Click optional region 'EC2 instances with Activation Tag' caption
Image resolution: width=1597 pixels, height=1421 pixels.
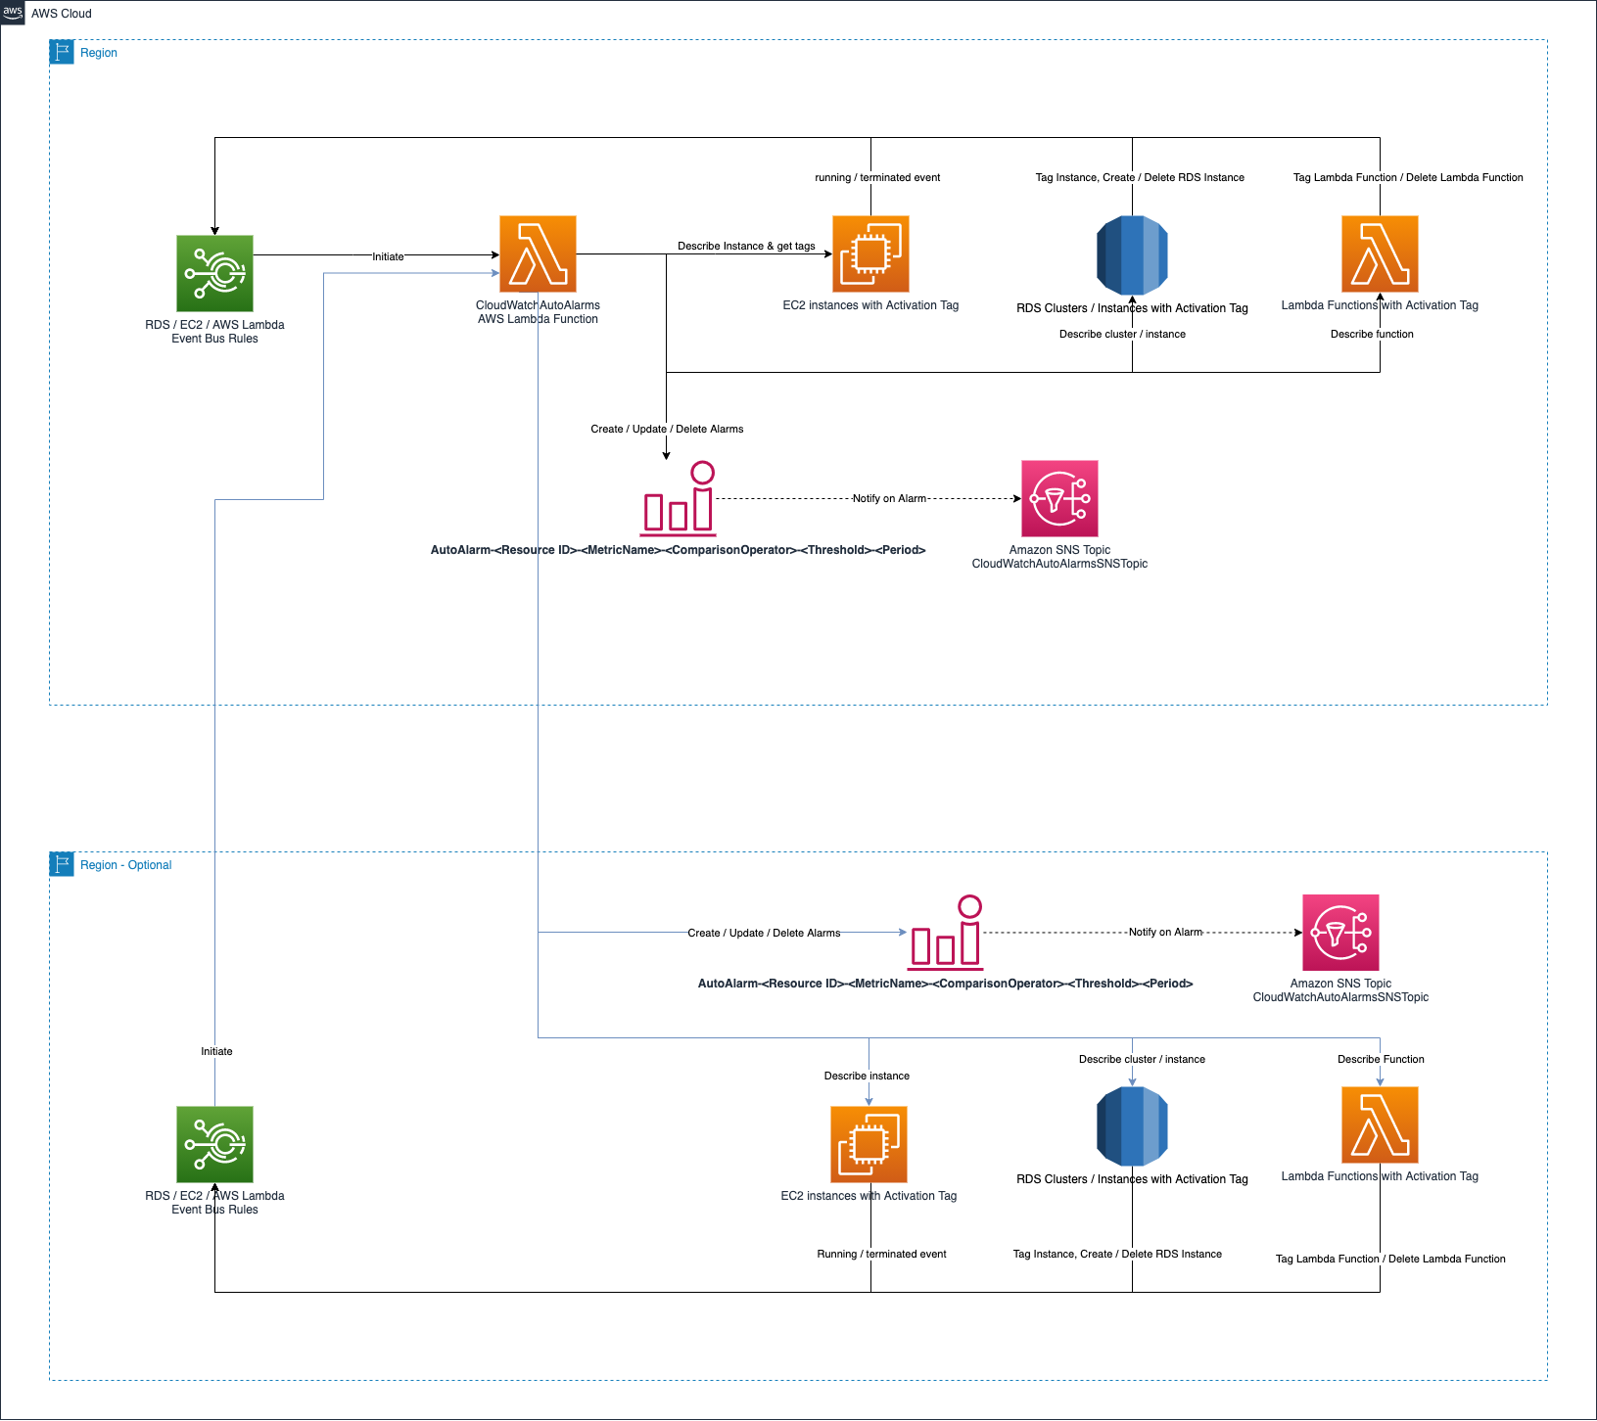click(869, 1196)
